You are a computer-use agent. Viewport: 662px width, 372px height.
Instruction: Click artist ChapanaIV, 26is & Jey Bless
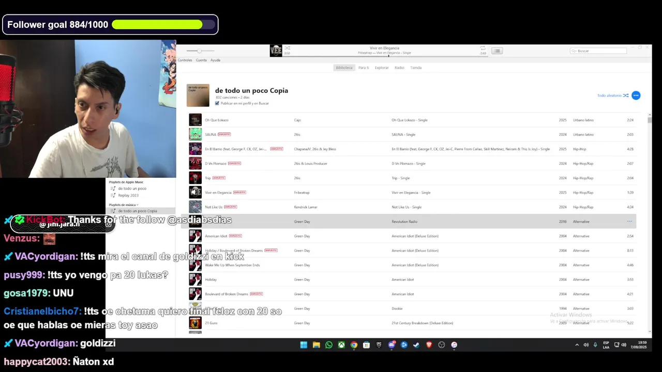[x=315, y=149]
